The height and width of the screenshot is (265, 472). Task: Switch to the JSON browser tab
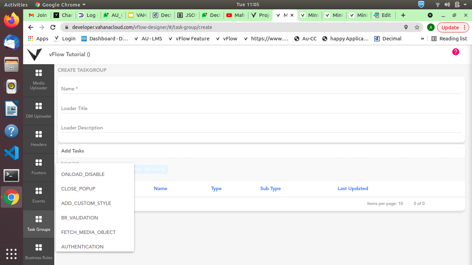[187, 15]
